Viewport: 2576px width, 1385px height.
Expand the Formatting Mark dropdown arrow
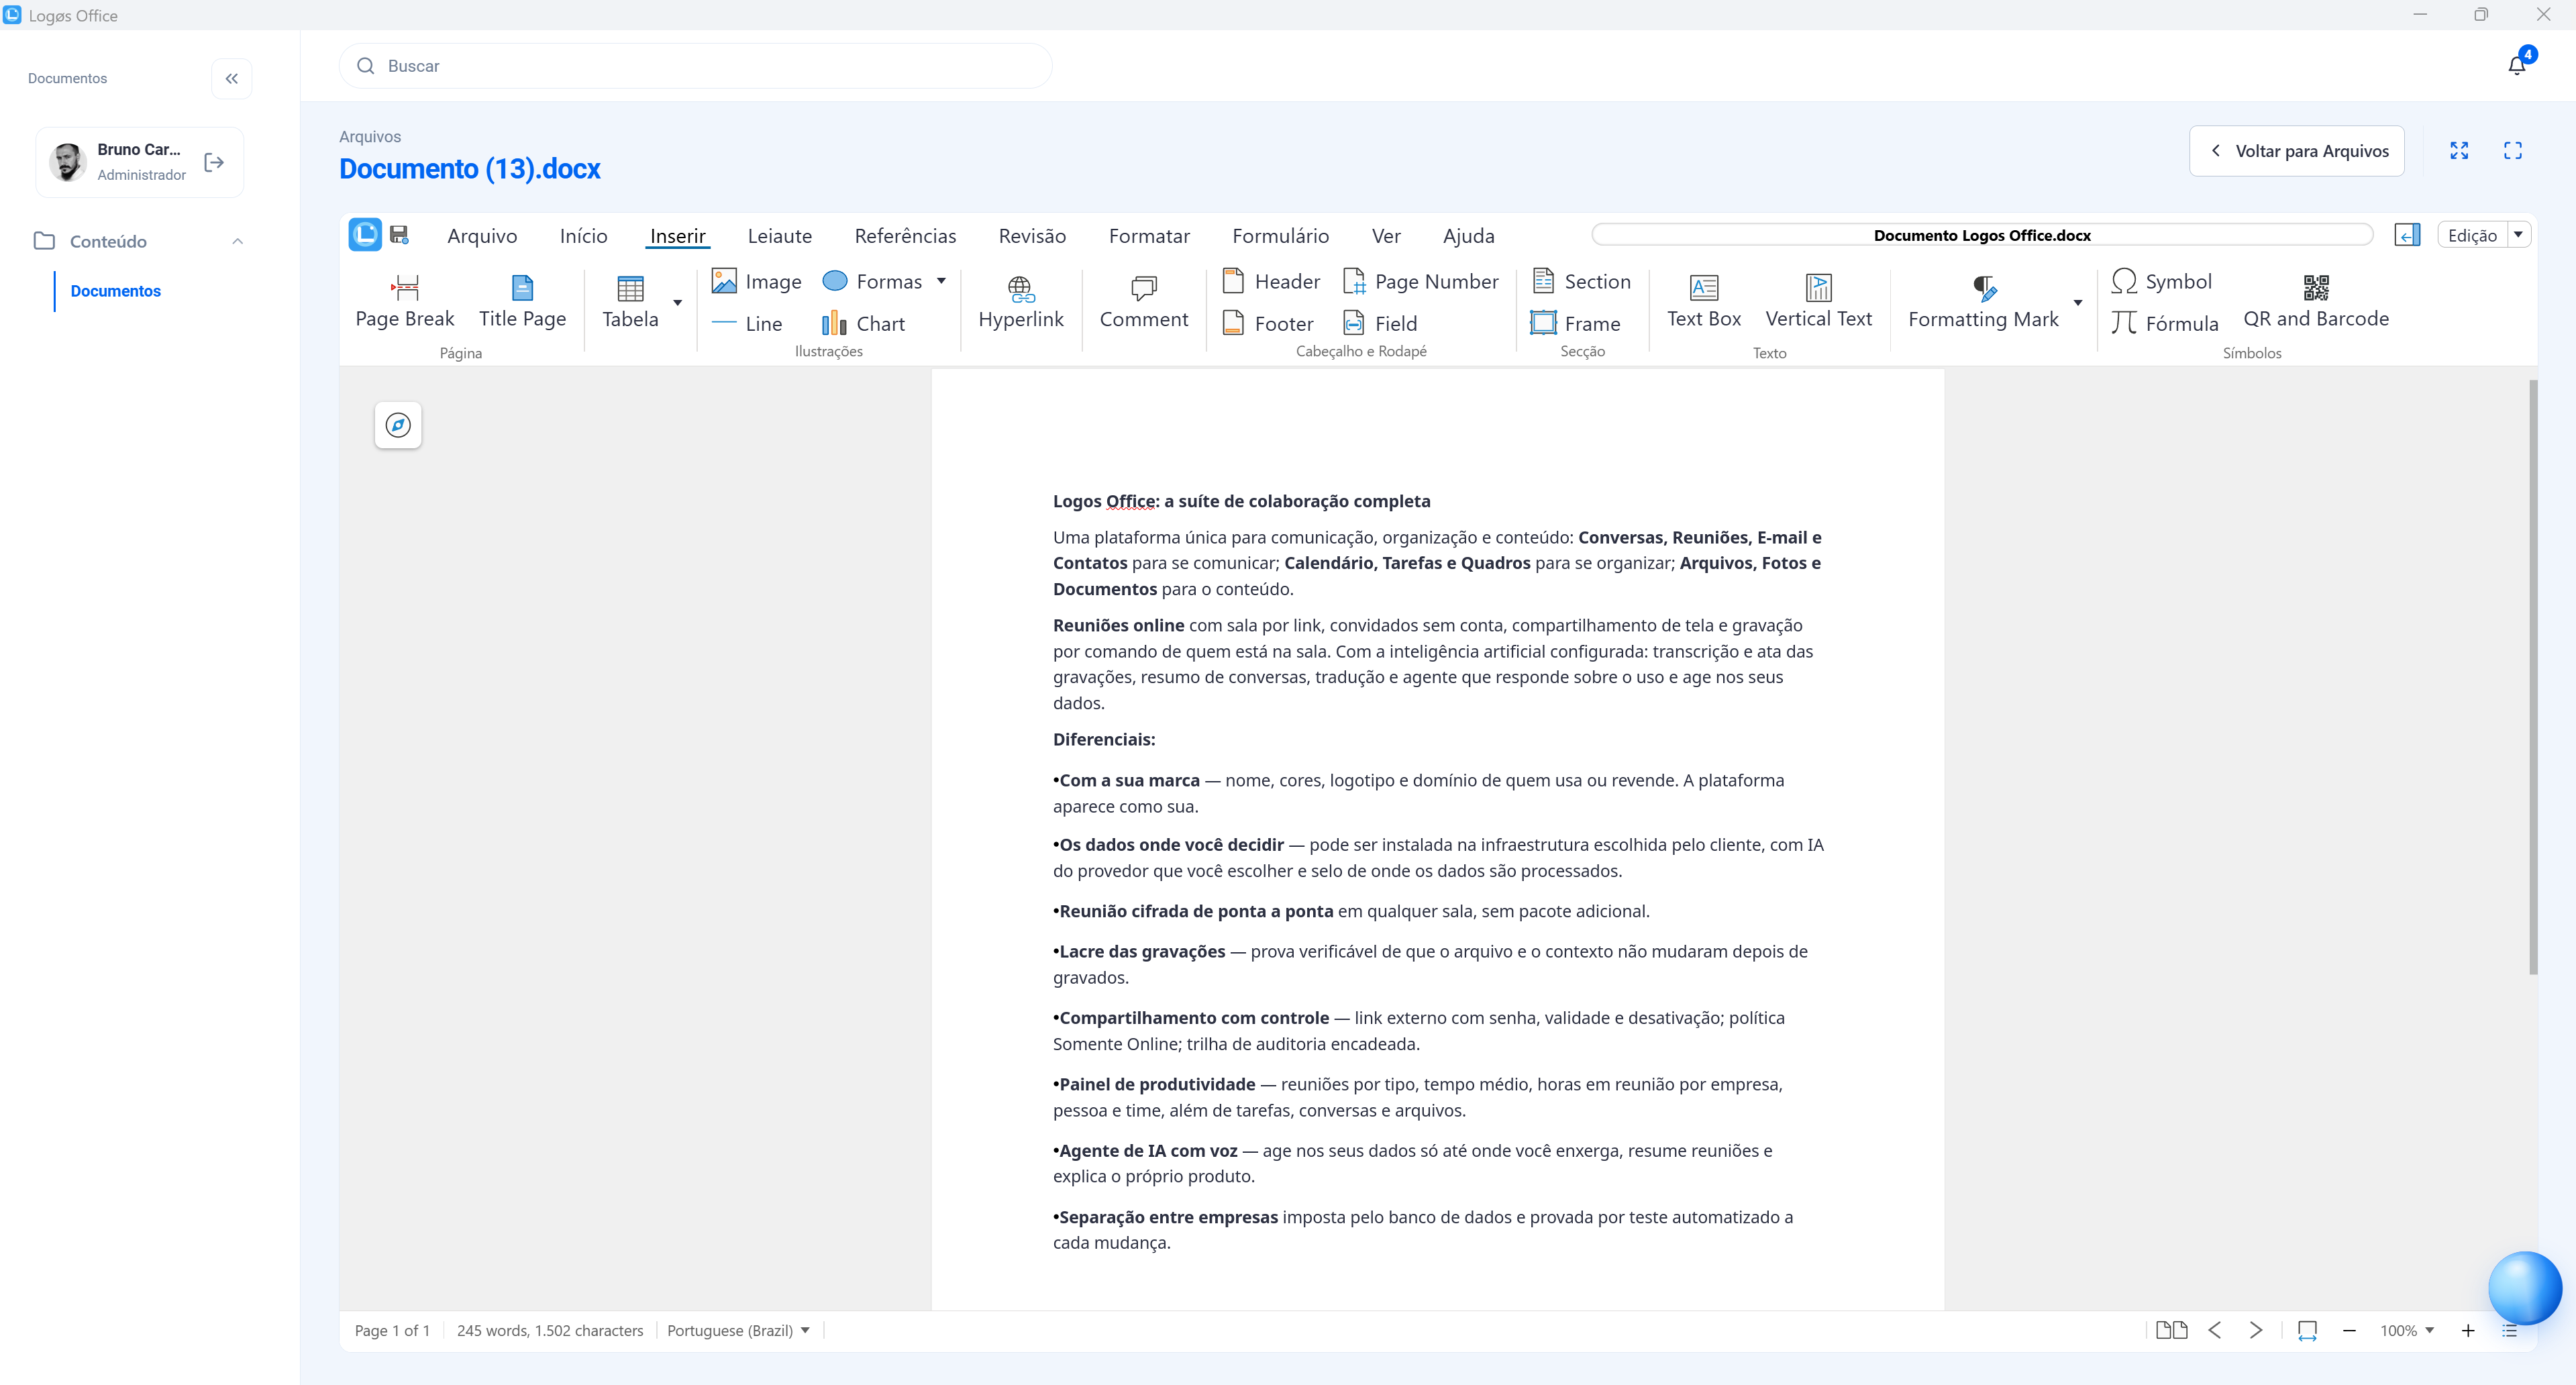pyautogui.click(x=2078, y=302)
